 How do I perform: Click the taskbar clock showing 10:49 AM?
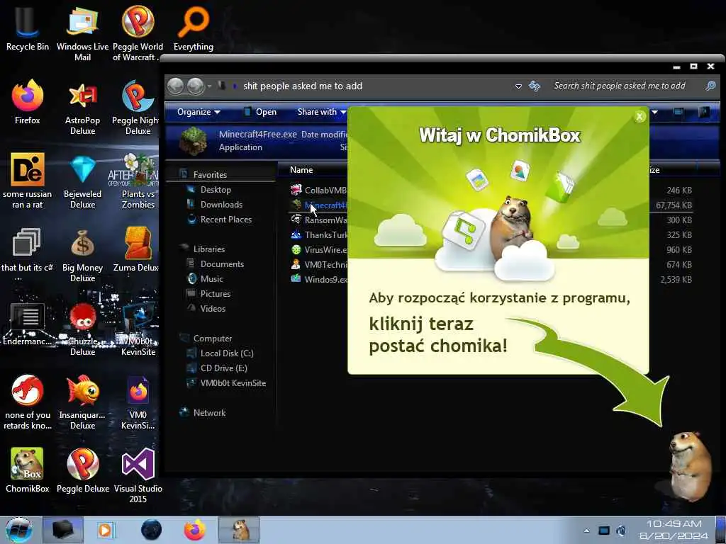(674, 530)
